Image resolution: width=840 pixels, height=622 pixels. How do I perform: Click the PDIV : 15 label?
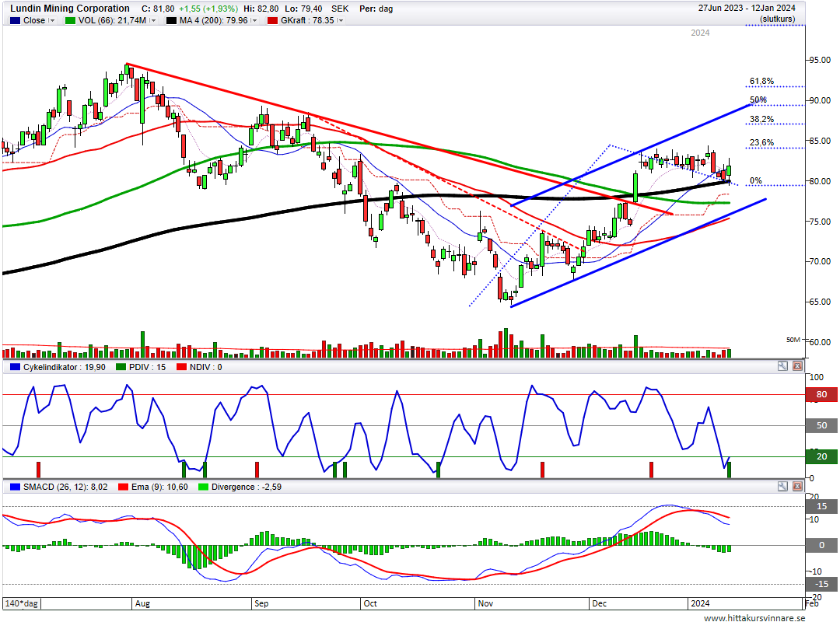click(x=147, y=367)
